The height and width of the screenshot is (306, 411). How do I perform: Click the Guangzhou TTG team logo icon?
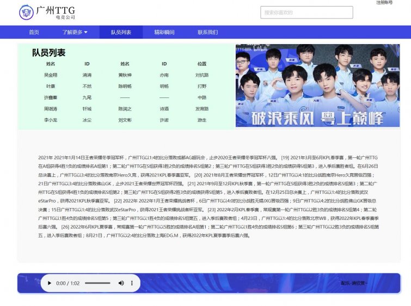tap(26, 12)
